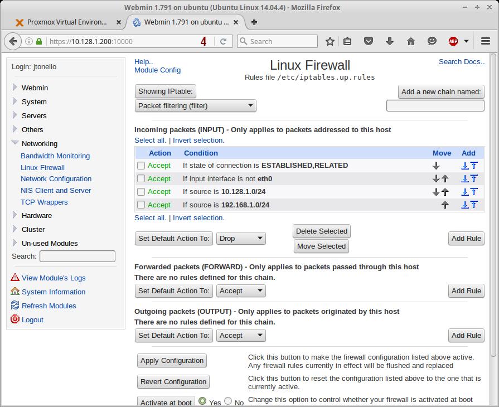The image size is (499, 407).
Task: Reload the page with the refresh icon
Action: click(223, 41)
